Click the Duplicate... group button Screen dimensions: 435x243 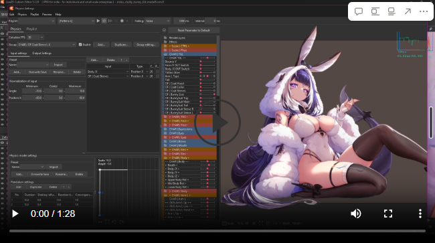point(121,45)
